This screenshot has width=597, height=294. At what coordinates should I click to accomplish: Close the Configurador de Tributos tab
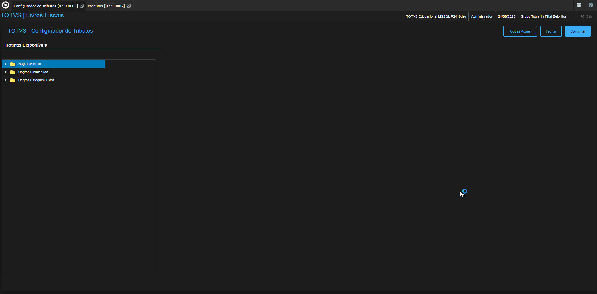click(82, 6)
